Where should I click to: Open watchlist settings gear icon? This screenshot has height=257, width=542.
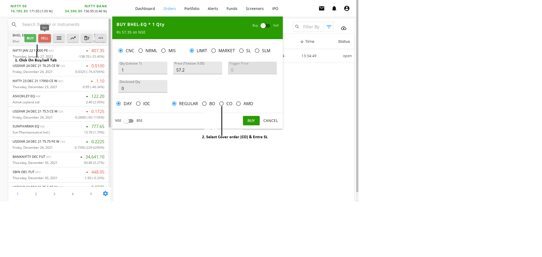point(105,194)
